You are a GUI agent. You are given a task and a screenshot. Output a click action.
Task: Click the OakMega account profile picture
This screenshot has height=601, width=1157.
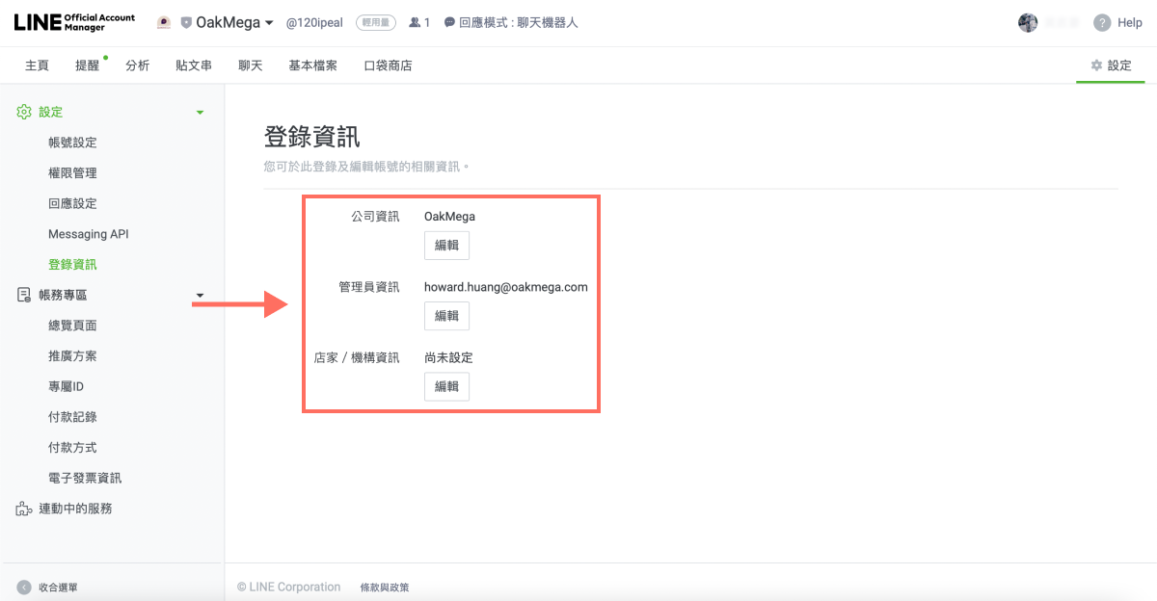click(163, 21)
